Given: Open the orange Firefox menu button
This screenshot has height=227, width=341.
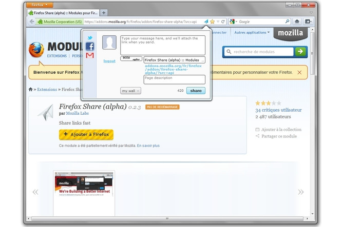Looking at the screenshot, I should 40,5.
